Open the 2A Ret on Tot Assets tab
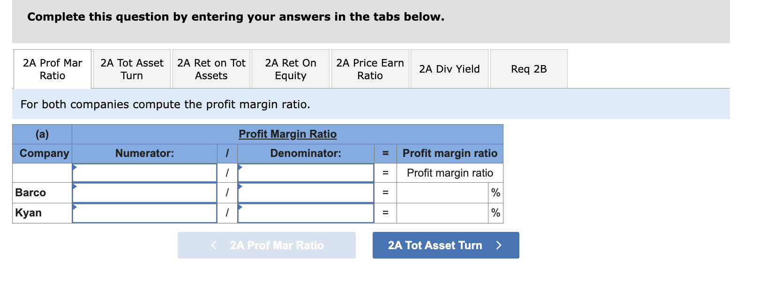The image size is (765, 282). (x=211, y=69)
